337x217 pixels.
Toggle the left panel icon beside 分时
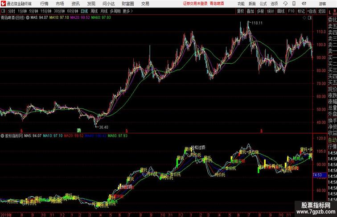coord(3,11)
